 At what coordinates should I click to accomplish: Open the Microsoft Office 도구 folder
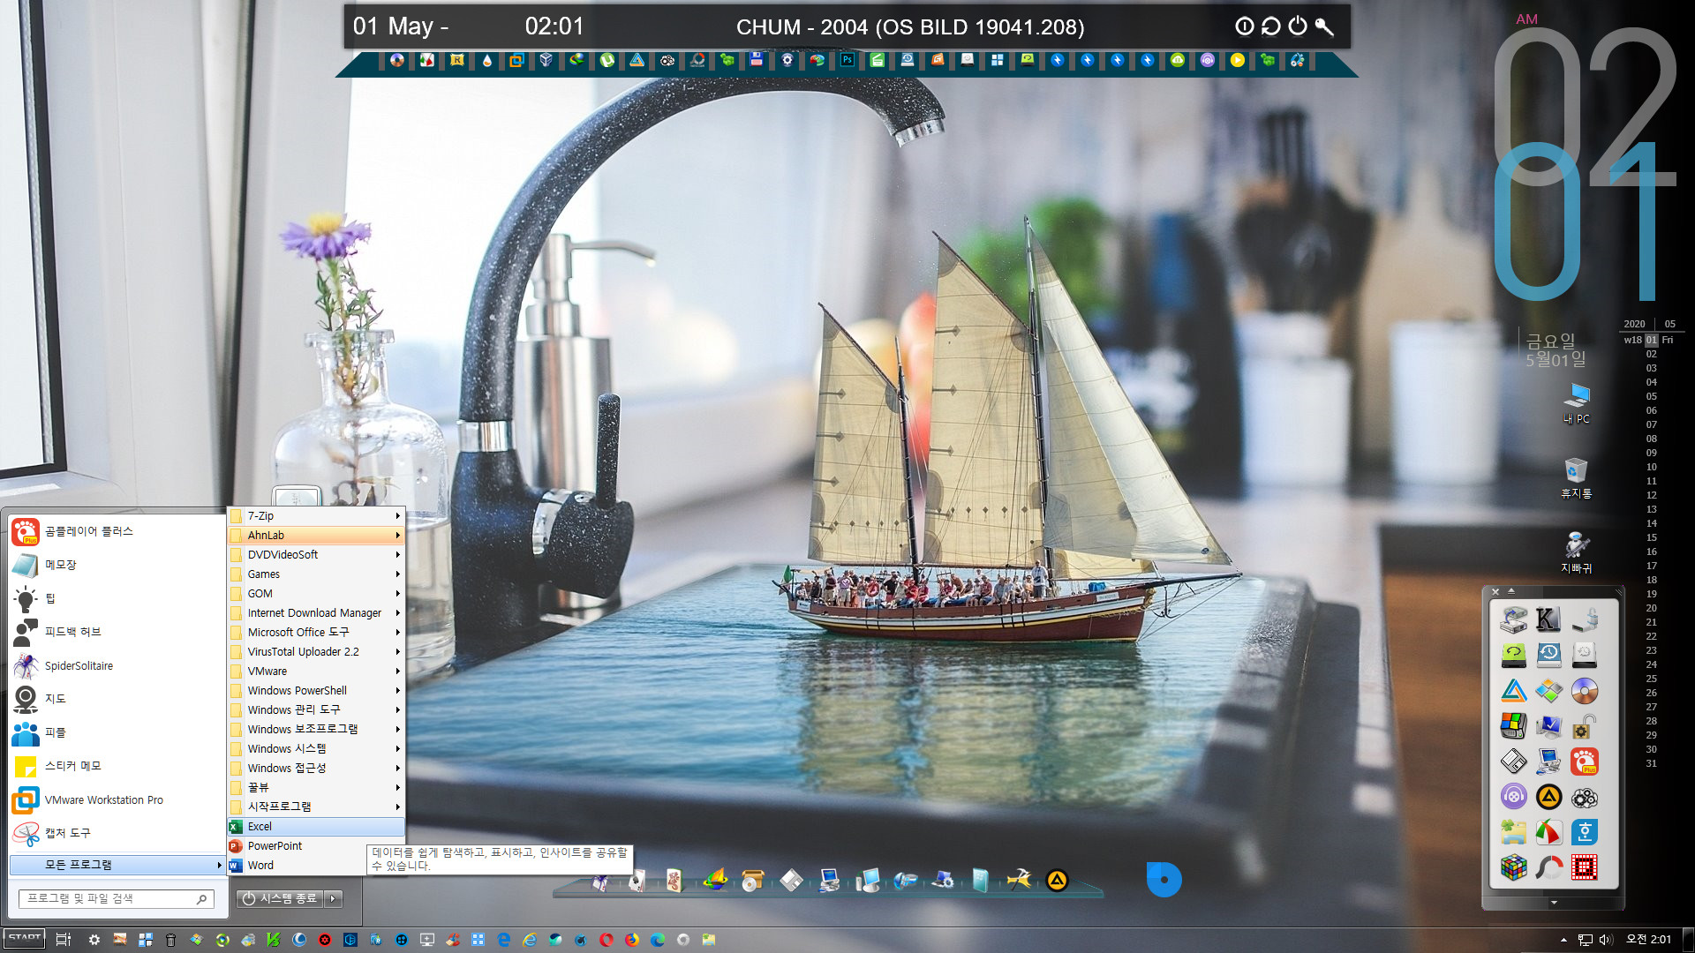[x=316, y=633]
